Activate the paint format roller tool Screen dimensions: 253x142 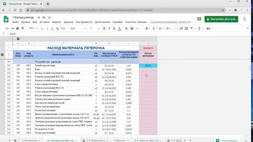(x=23, y=28)
